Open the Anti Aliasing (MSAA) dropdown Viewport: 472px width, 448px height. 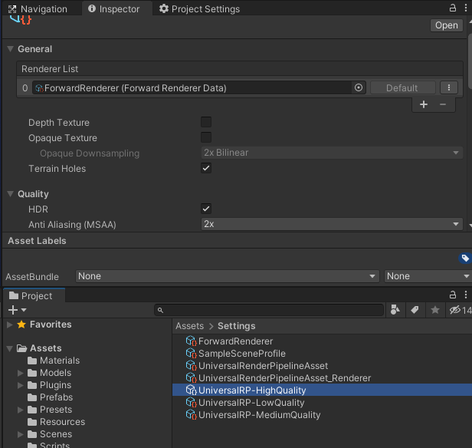pos(331,225)
